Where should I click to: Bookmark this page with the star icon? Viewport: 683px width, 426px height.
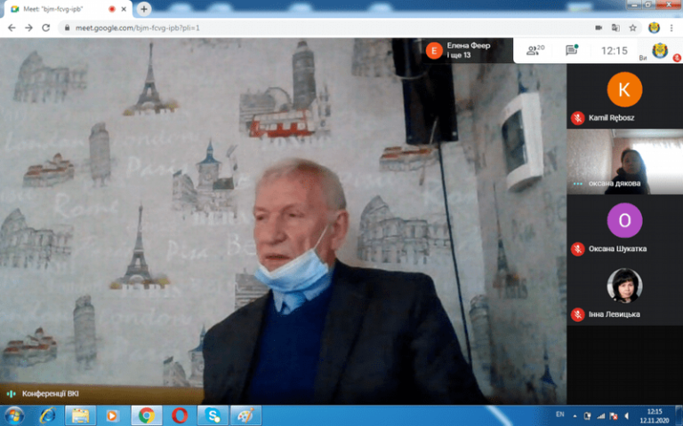[632, 28]
